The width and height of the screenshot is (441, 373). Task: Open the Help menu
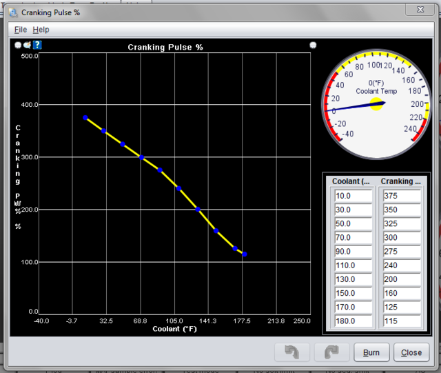pyautogui.click(x=41, y=30)
